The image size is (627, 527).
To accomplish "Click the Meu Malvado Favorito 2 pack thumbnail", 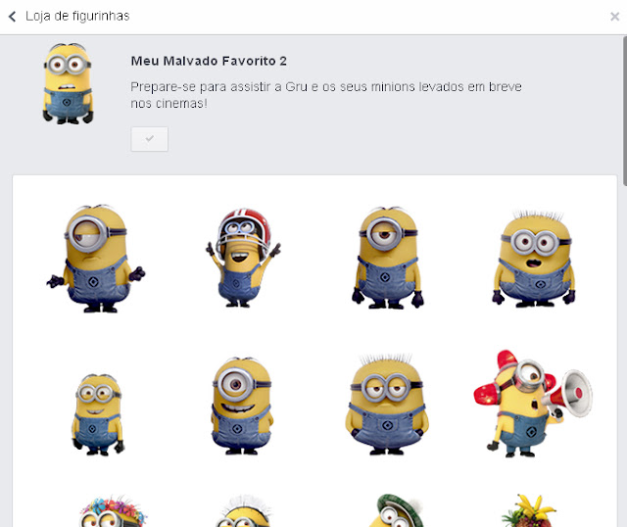I will [68, 82].
